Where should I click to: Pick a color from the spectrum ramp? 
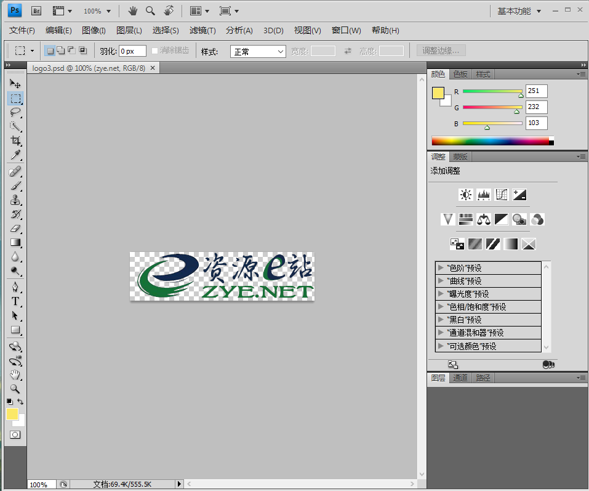click(492, 141)
